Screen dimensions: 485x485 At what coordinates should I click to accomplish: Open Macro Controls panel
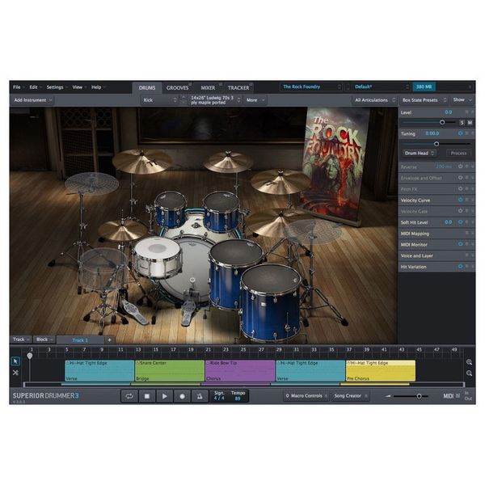[306, 396]
